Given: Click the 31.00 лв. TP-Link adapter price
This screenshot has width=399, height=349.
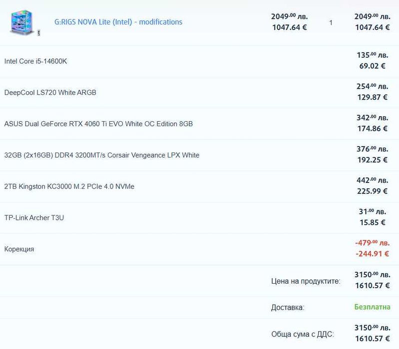Looking at the screenshot, I should [x=372, y=211].
